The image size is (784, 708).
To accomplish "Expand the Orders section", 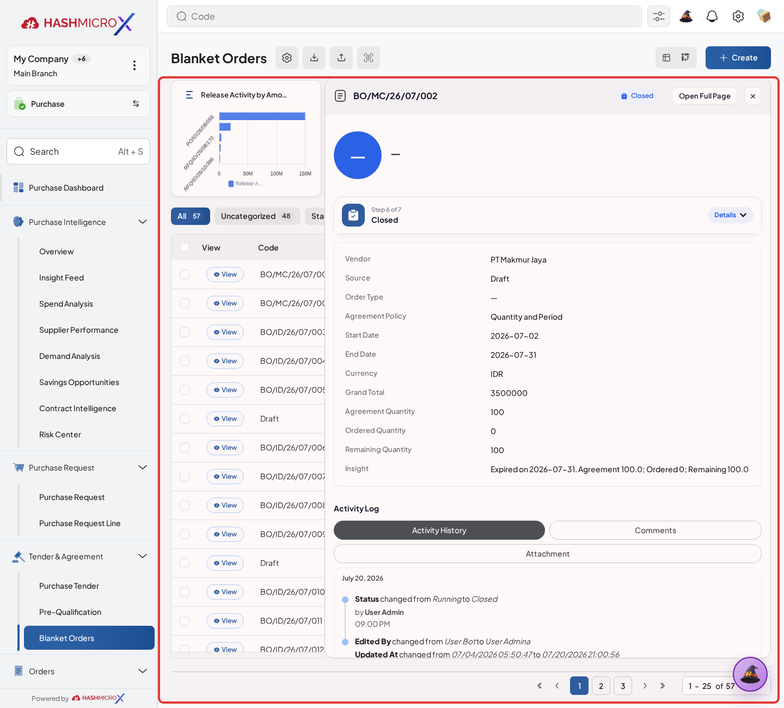I will coord(143,671).
